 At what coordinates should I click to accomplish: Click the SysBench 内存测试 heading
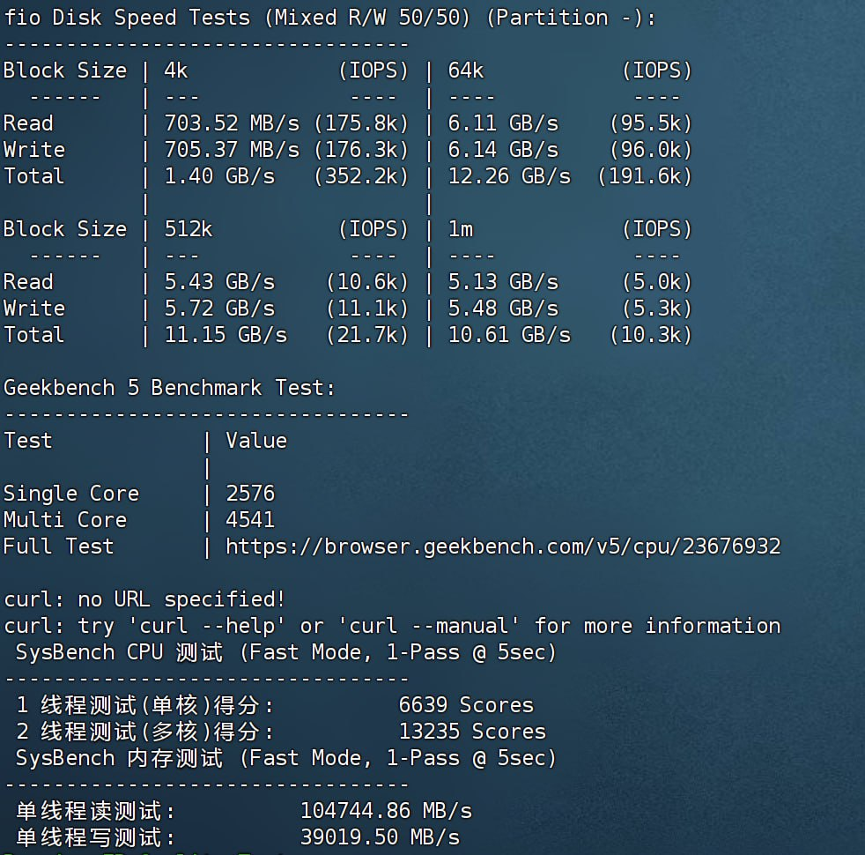point(286,758)
